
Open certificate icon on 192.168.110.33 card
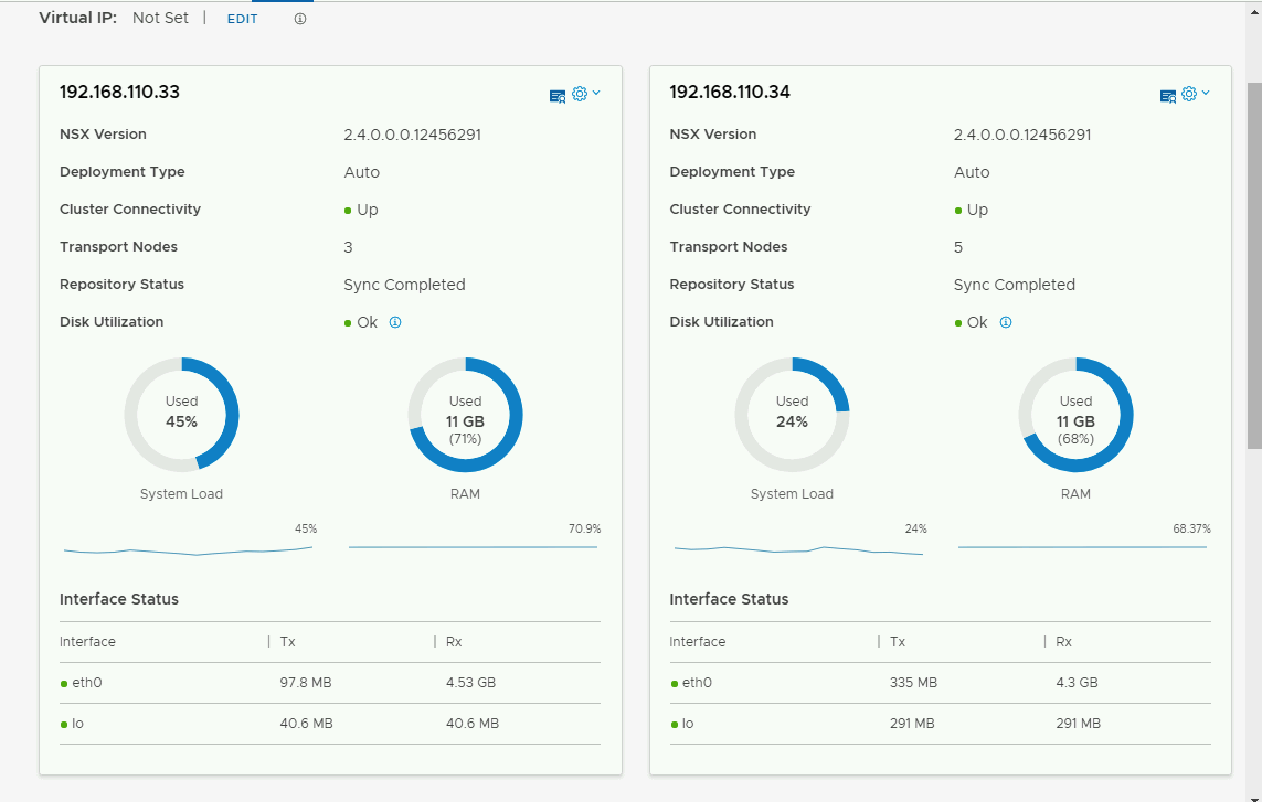pyautogui.click(x=557, y=97)
